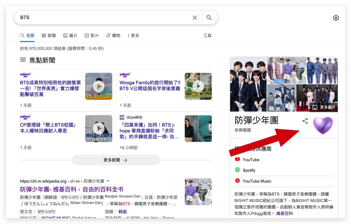Open headline BTS成員特別相冊他的銷售第一名

50,88
